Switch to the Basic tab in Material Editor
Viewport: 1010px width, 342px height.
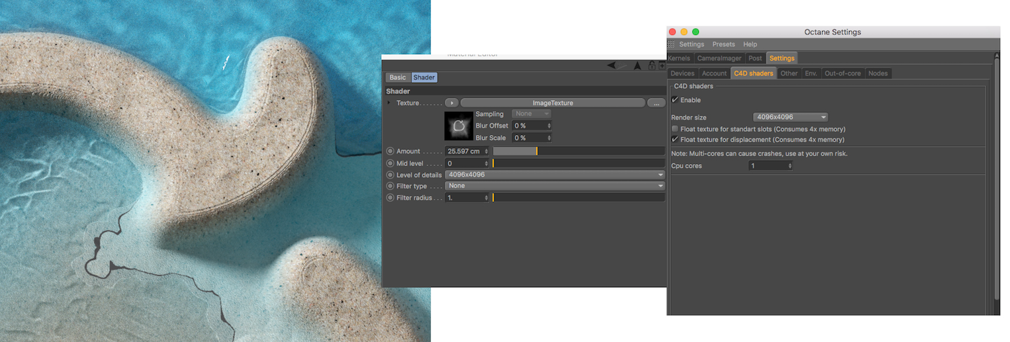point(398,77)
